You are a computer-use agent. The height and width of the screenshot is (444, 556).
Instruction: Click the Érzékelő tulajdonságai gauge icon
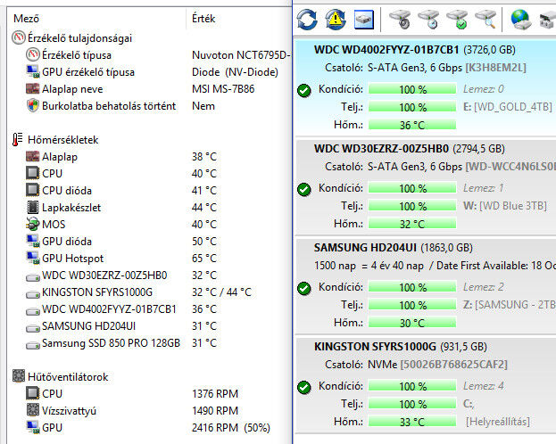[x=19, y=37]
